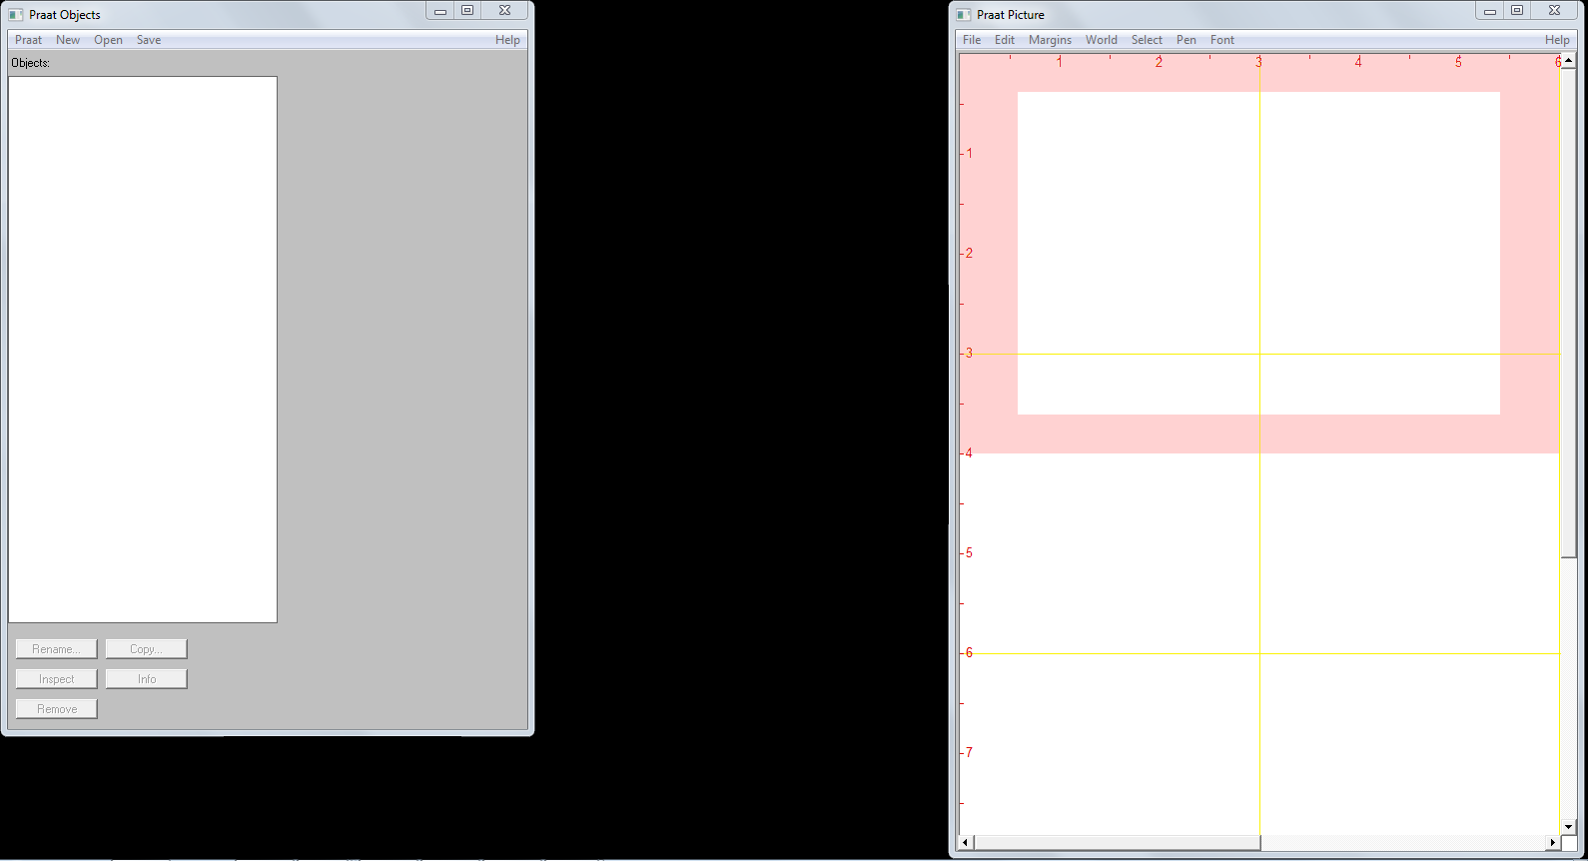
Task: Click the vertical scrollbar up arrow in Picture
Action: 1569,61
